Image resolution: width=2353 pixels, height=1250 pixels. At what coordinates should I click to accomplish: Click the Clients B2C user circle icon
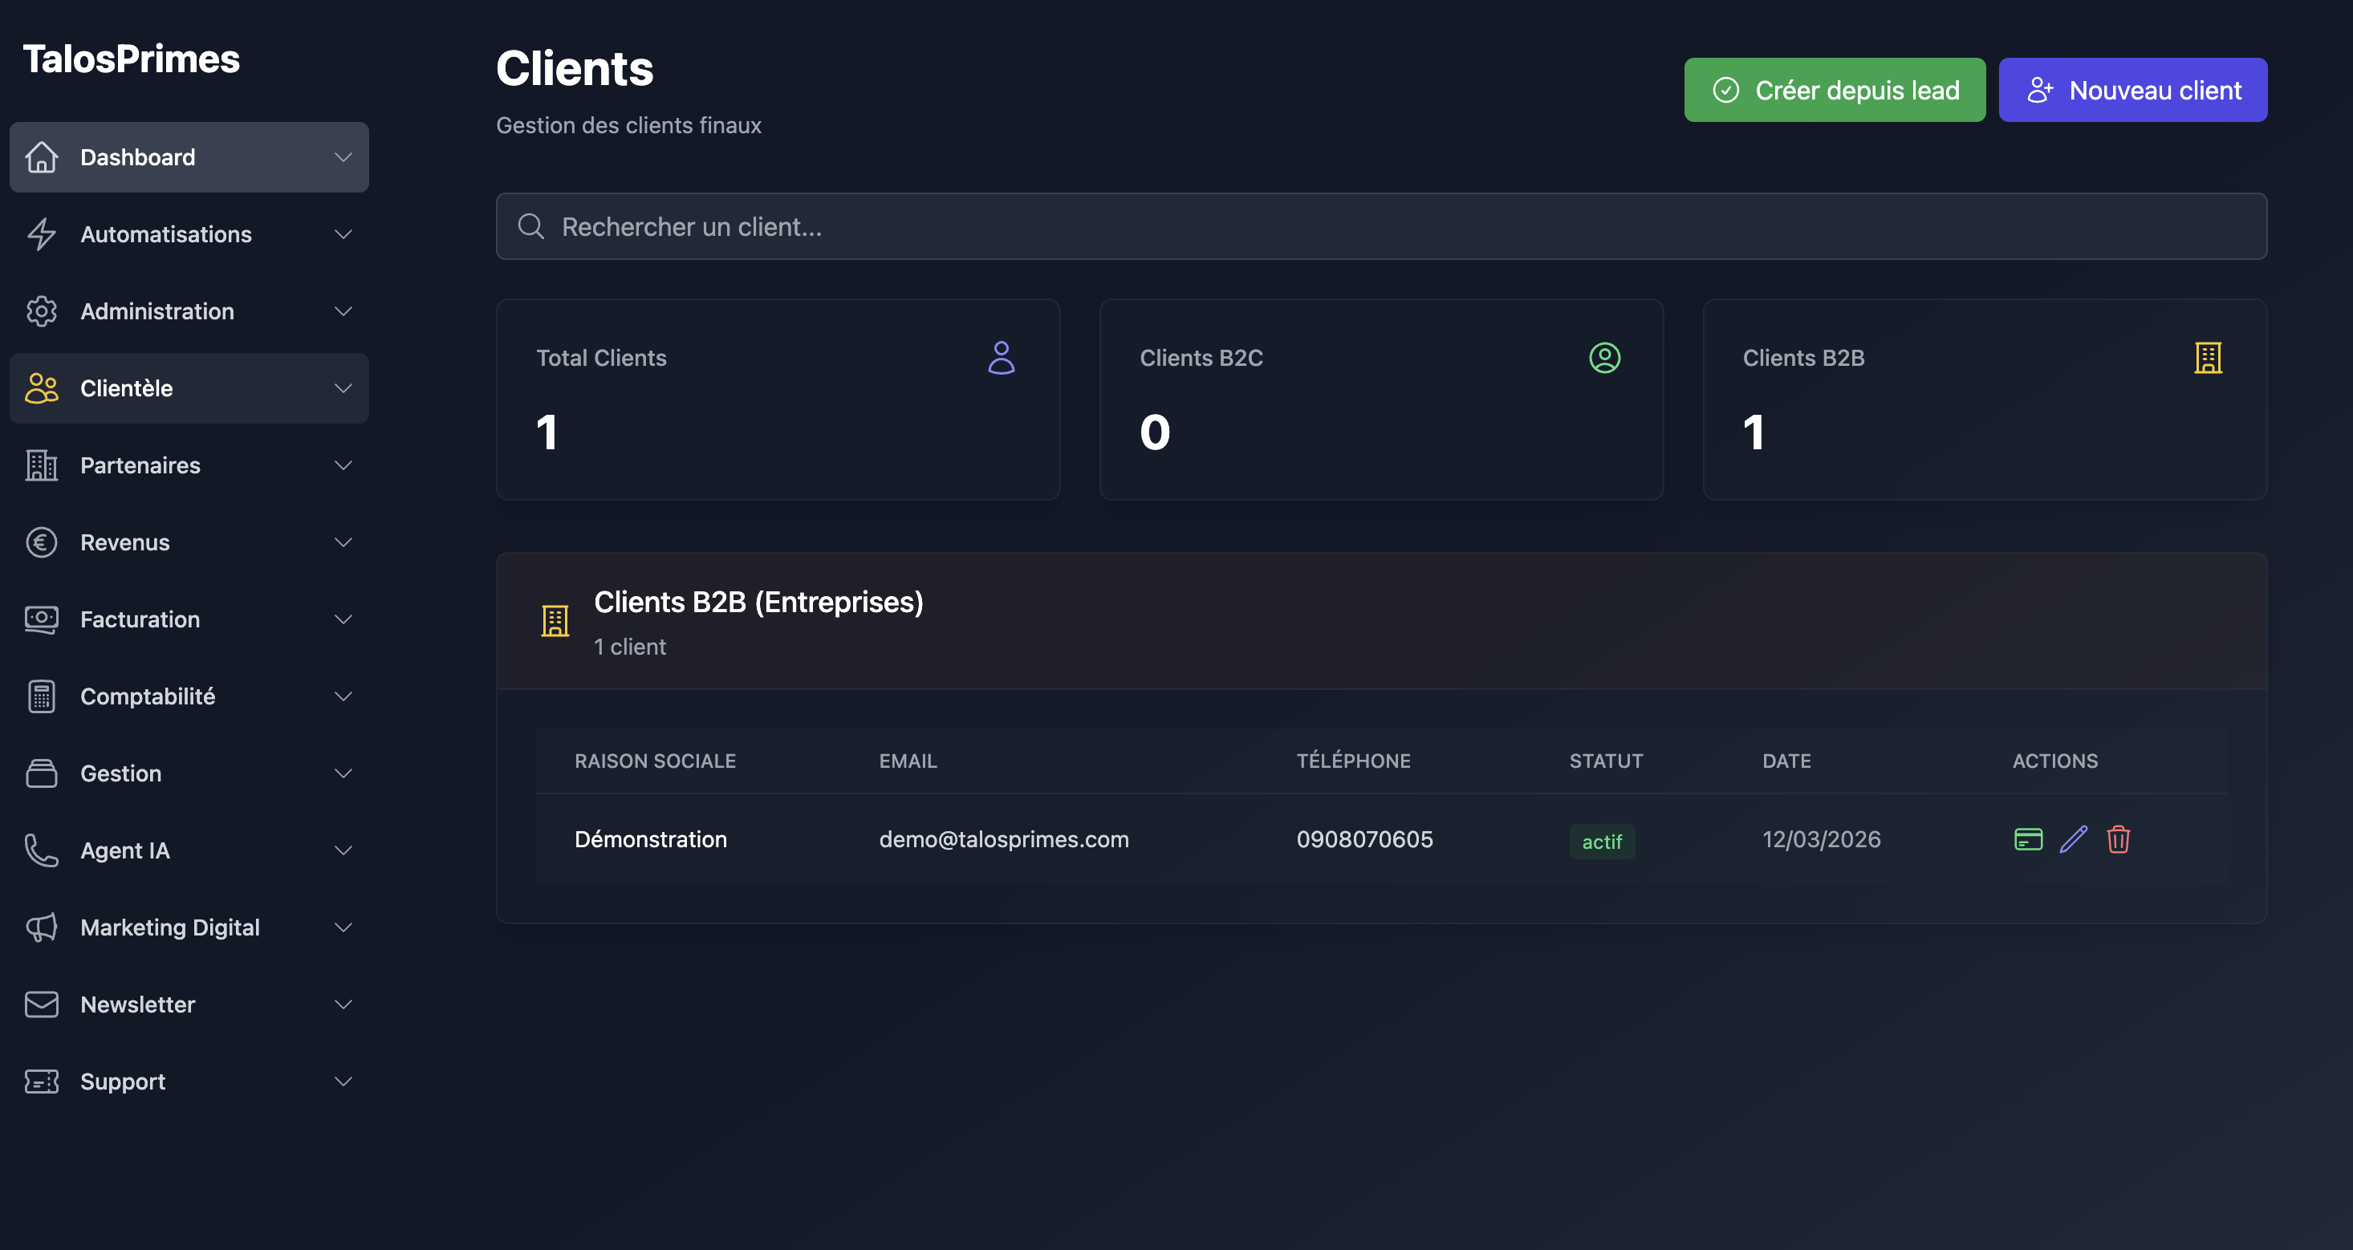coord(1604,358)
